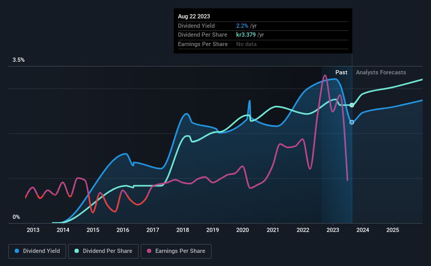Click the teal dot in Dividend Per Share legend

[x=77, y=251]
